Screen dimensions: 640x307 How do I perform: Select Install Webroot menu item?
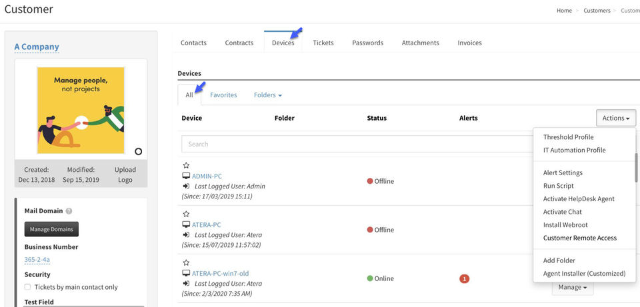(x=565, y=225)
